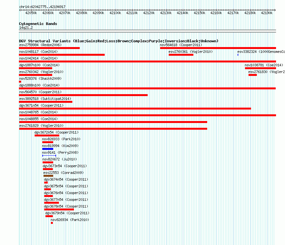Open nsv1042414 (Coe2014) variant label

click(38, 58)
